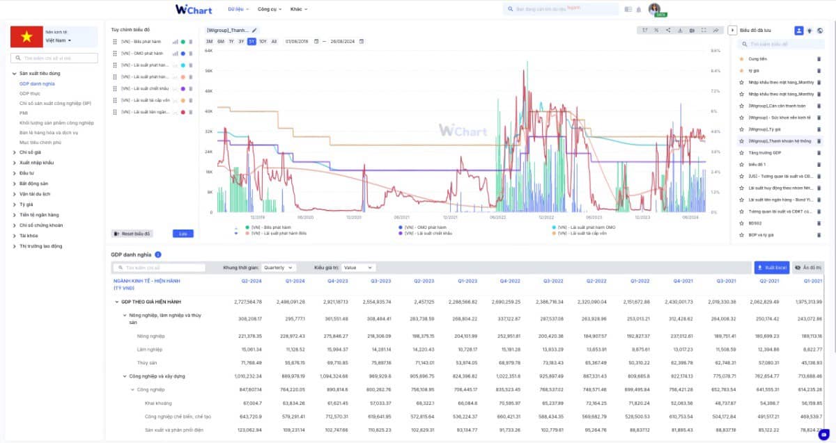Expand the 'Chỉ số giá' tree category

click(15, 152)
